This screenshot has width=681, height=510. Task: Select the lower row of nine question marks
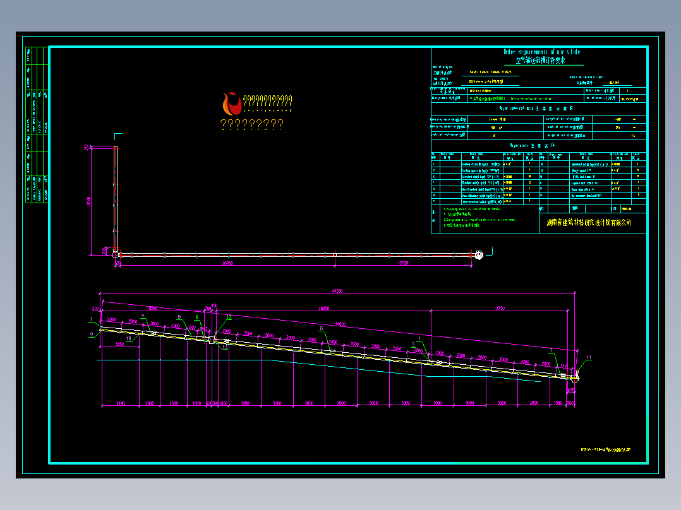tap(252, 124)
